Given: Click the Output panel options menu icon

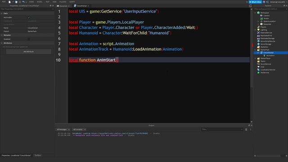Looking at the screenshot, I should 251,130.
